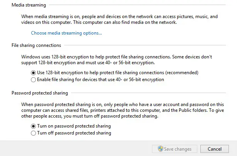Open Choose media streaming options link

(66, 33)
